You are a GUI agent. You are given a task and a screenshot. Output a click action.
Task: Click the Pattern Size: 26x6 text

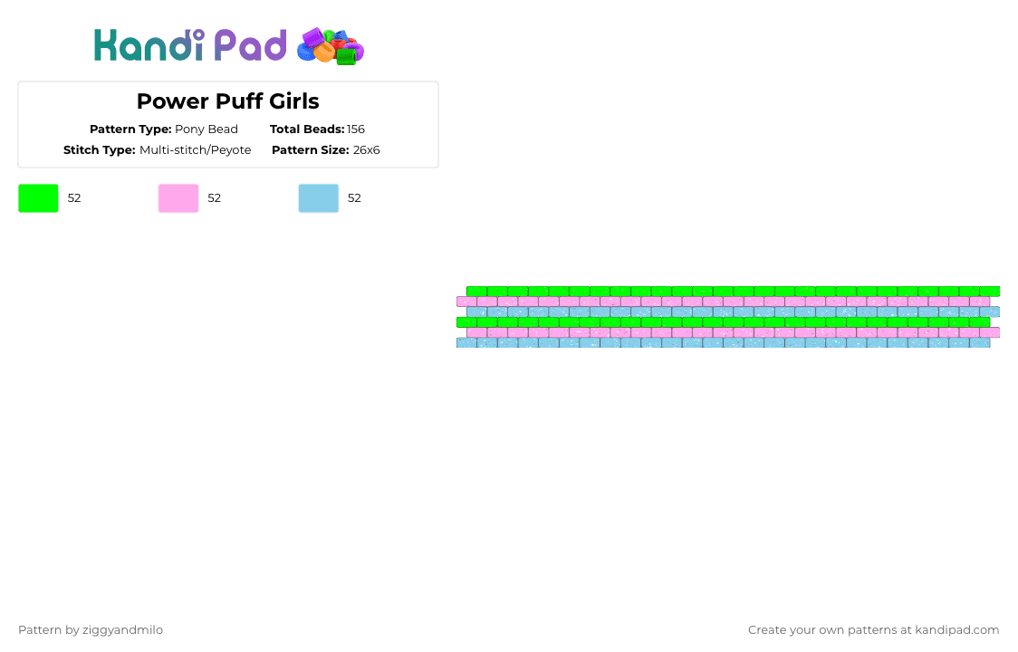[x=326, y=150]
